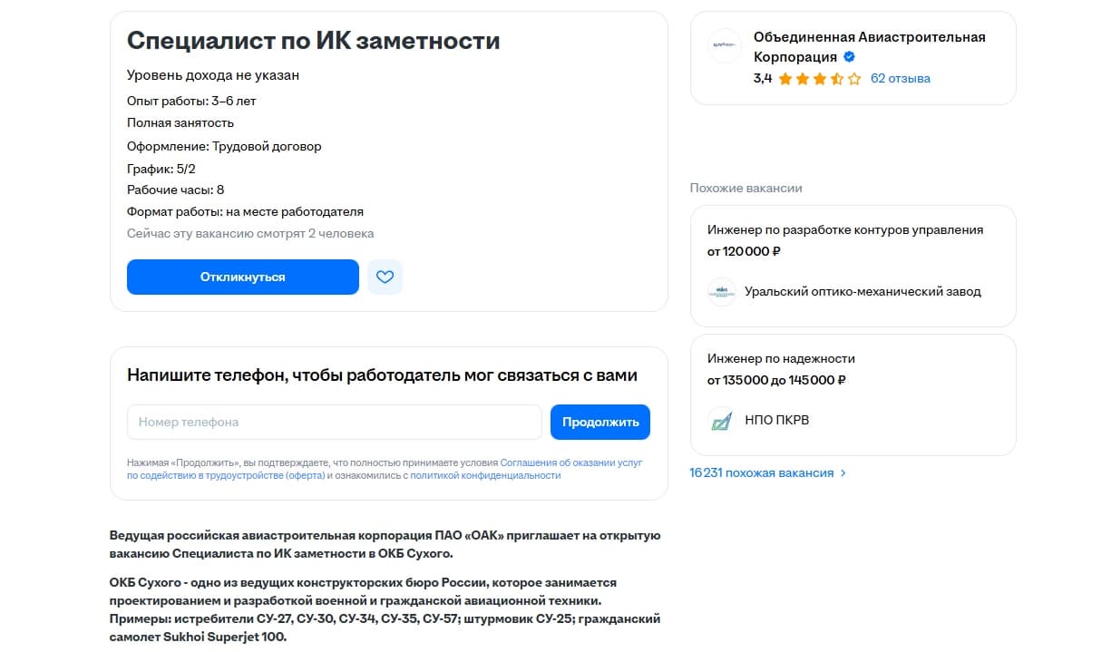Open the Соглашения об оказании услуг link

[570, 462]
